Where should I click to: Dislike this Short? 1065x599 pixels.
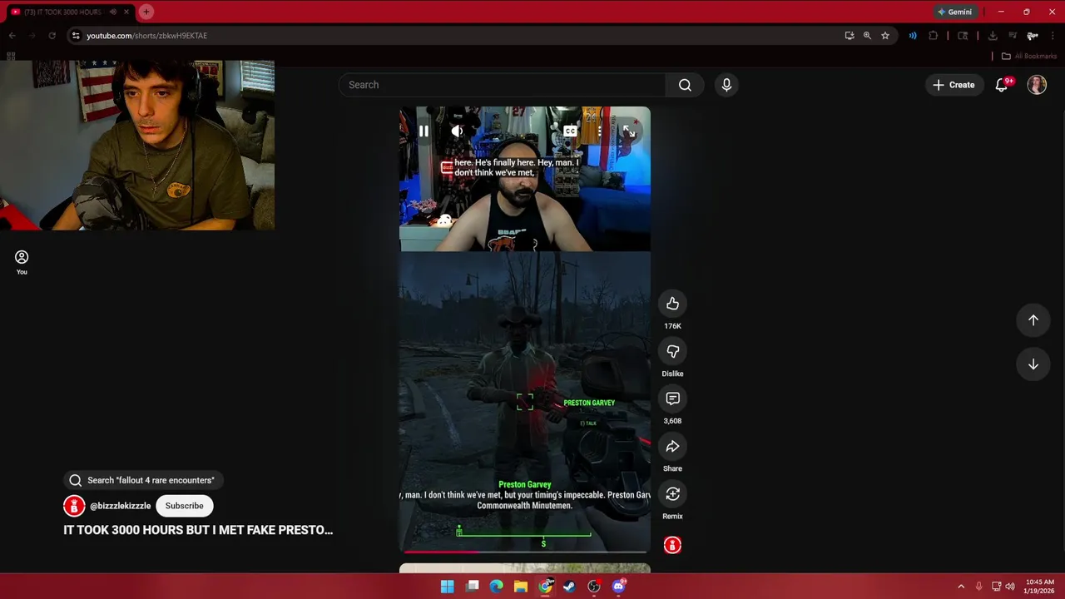click(672, 351)
